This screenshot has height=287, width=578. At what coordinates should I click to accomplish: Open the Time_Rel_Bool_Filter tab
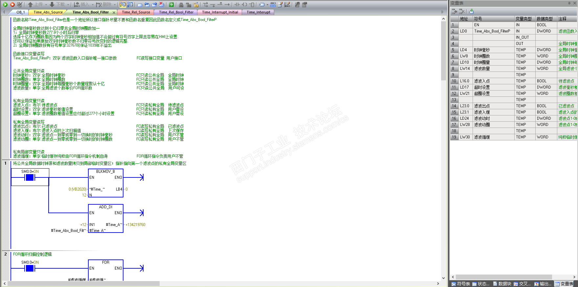click(x=176, y=12)
